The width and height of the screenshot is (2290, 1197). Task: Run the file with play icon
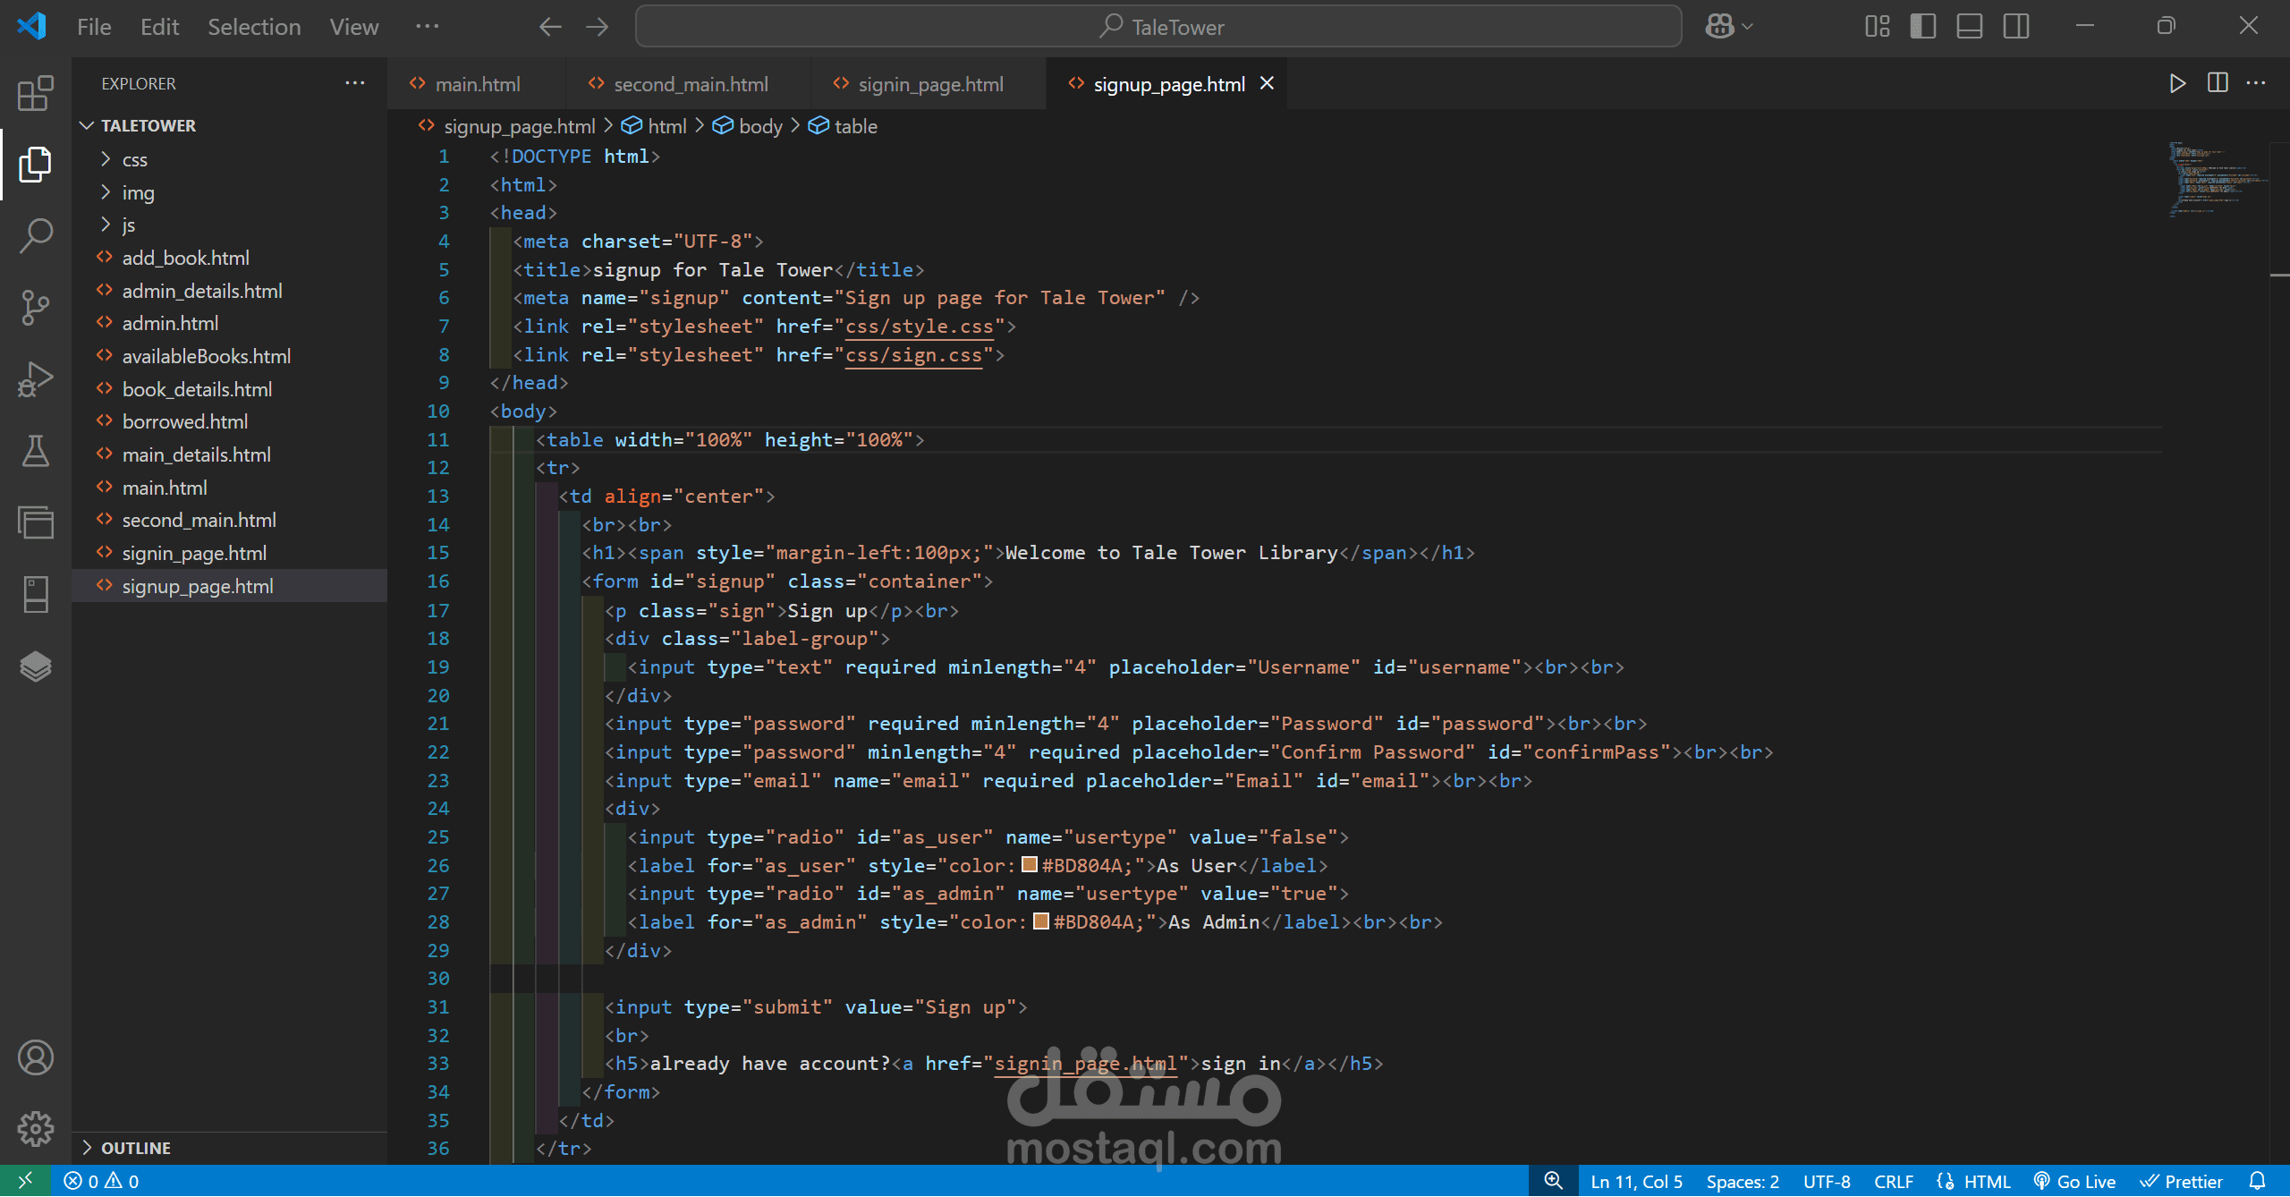point(2177,83)
